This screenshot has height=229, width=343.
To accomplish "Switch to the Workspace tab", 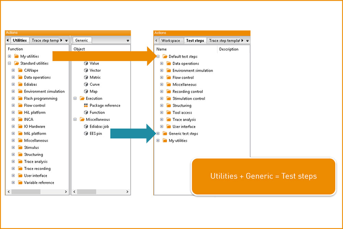I will pyautogui.click(x=170, y=41).
